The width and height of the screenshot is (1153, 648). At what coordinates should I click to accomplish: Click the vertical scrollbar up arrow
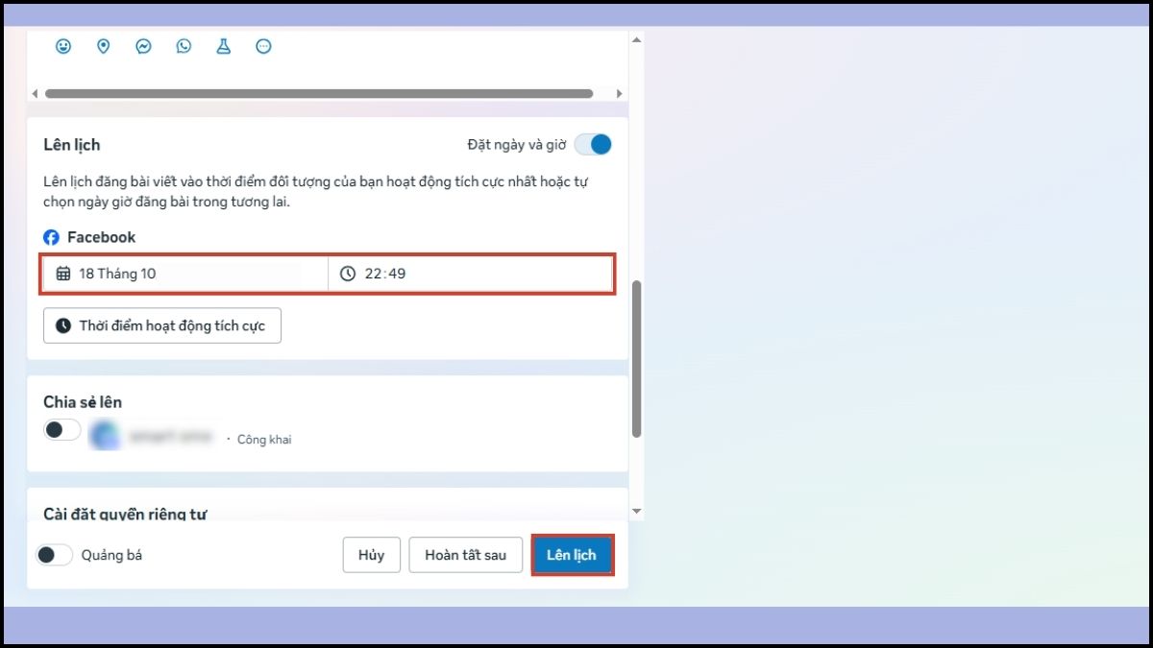(636, 38)
